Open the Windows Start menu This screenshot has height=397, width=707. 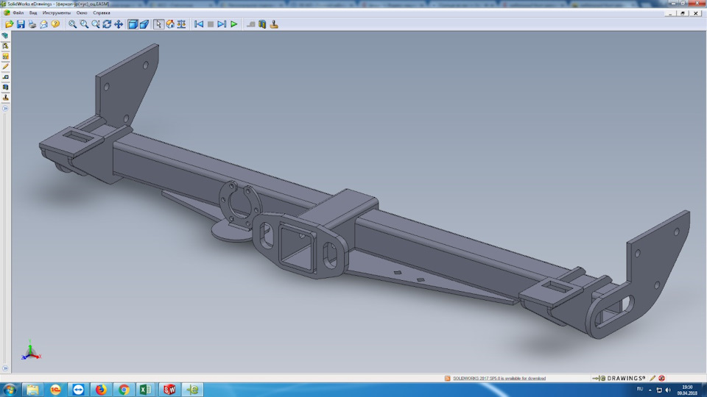(10, 390)
